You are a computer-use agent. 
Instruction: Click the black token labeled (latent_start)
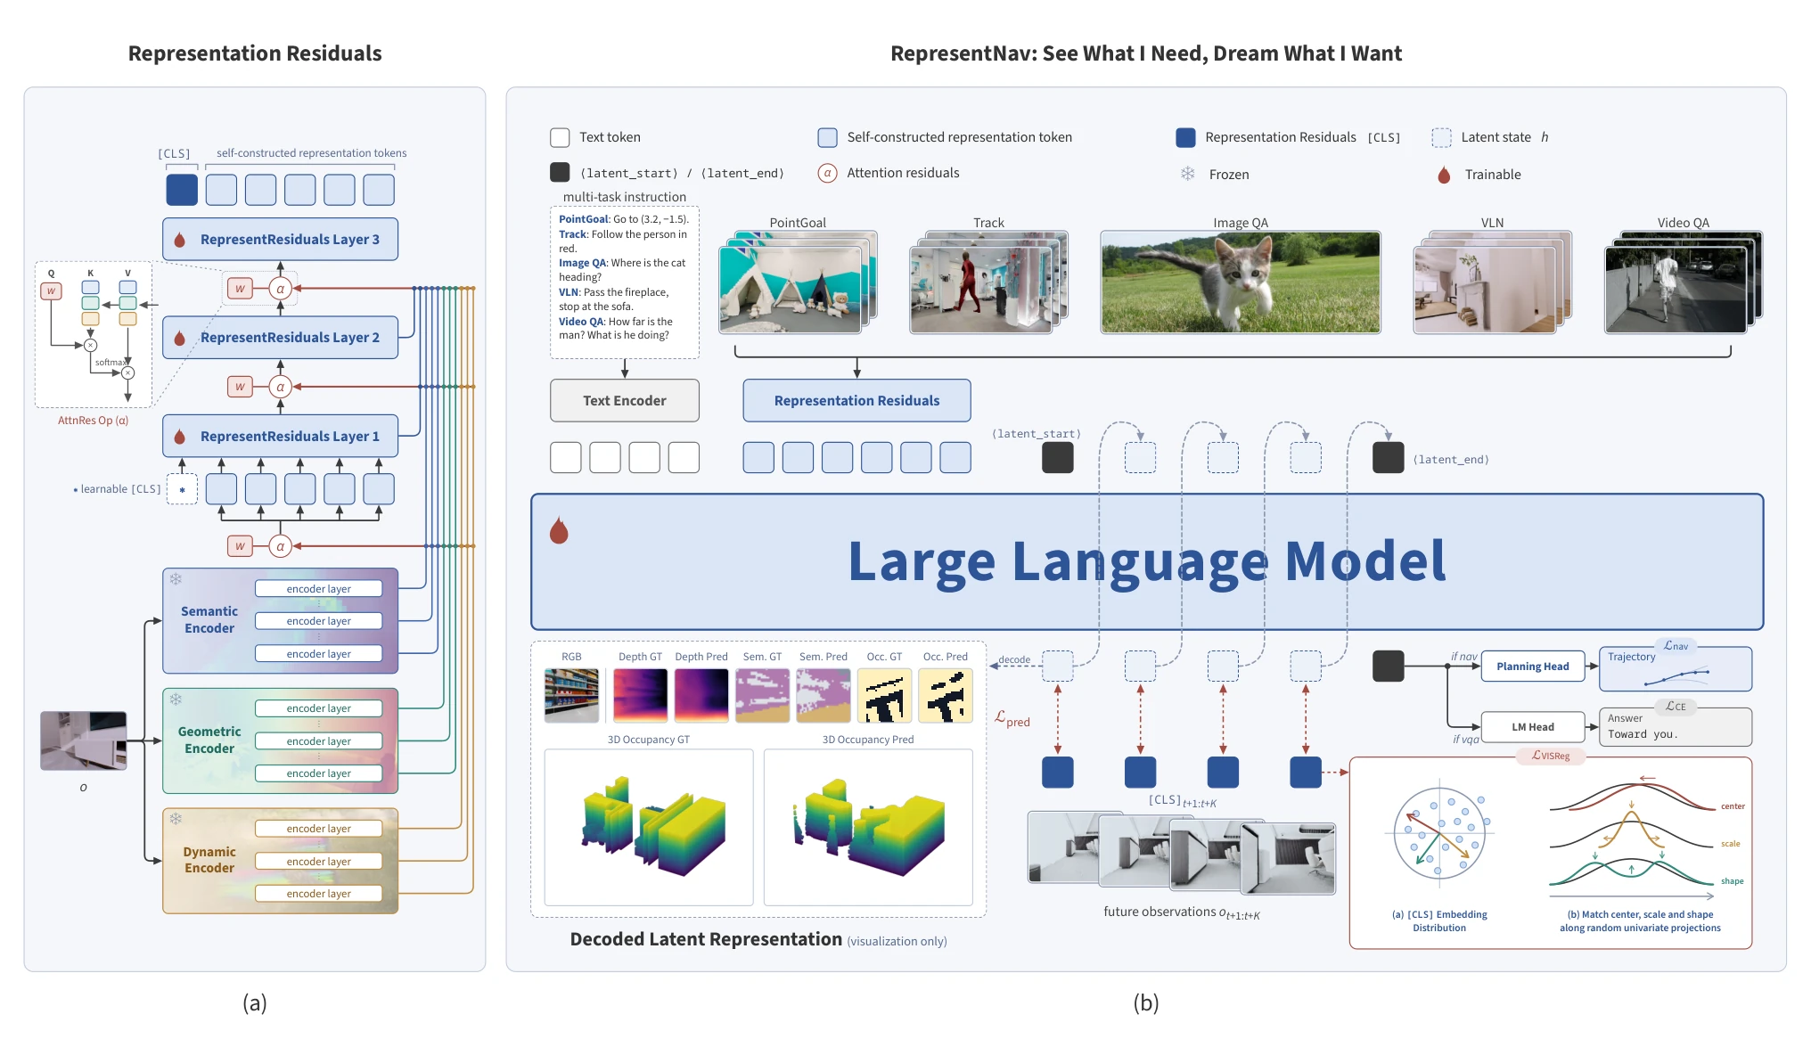coord(1057,457)
